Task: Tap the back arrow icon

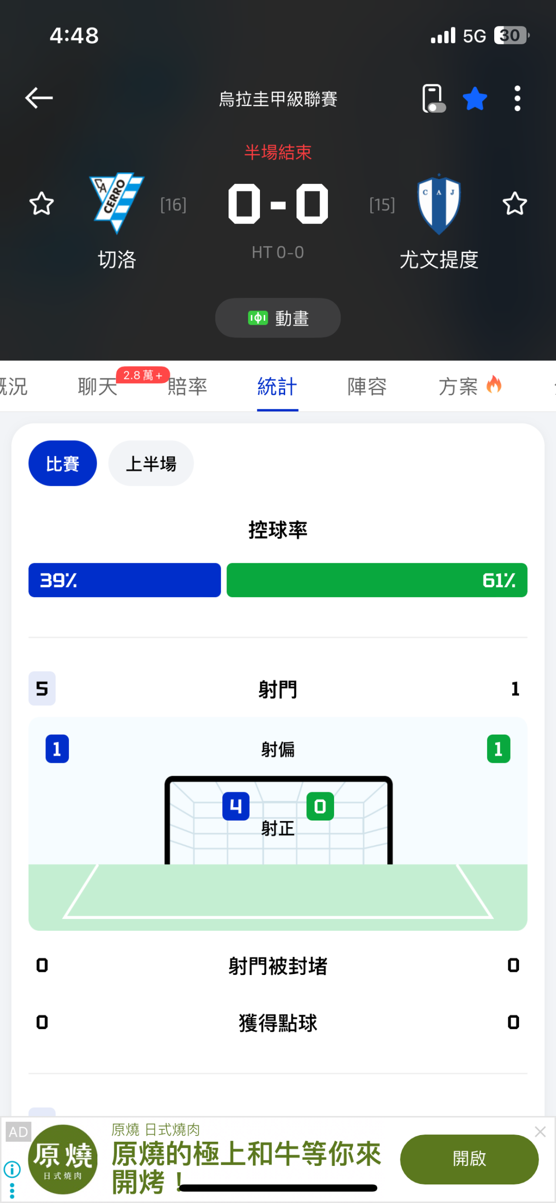Action: tap(39, 98)
